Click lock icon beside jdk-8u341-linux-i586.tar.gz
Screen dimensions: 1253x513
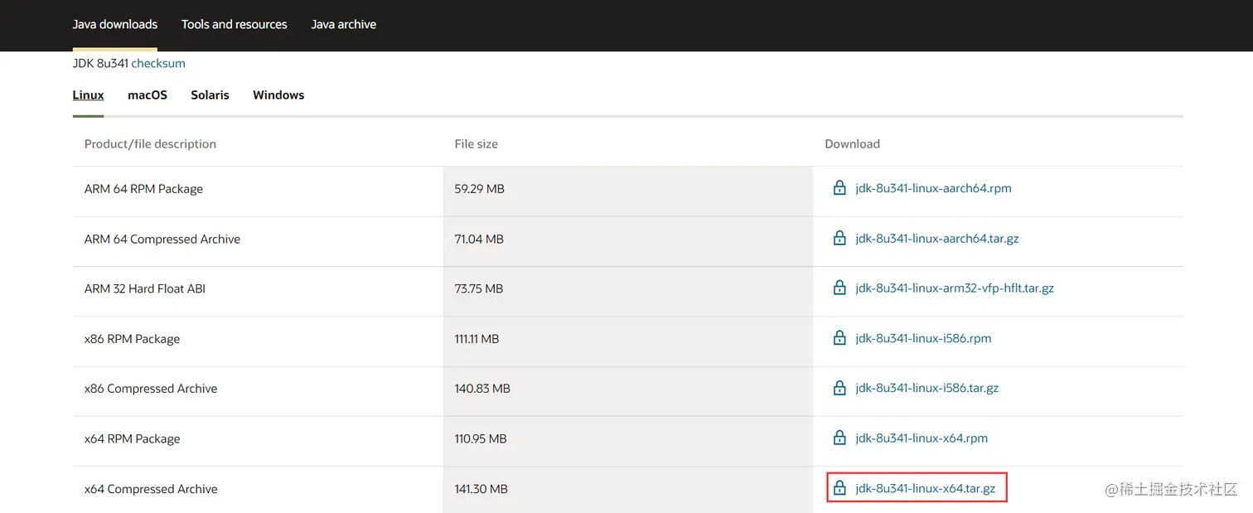pyautogui.click(x=839, y=388)
